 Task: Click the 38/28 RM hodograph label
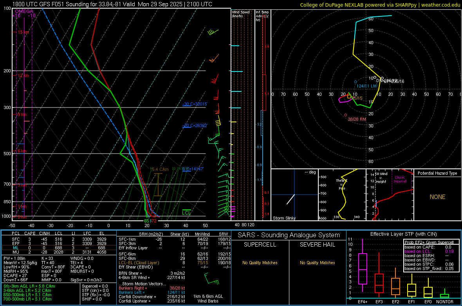(x=357, y=119)
